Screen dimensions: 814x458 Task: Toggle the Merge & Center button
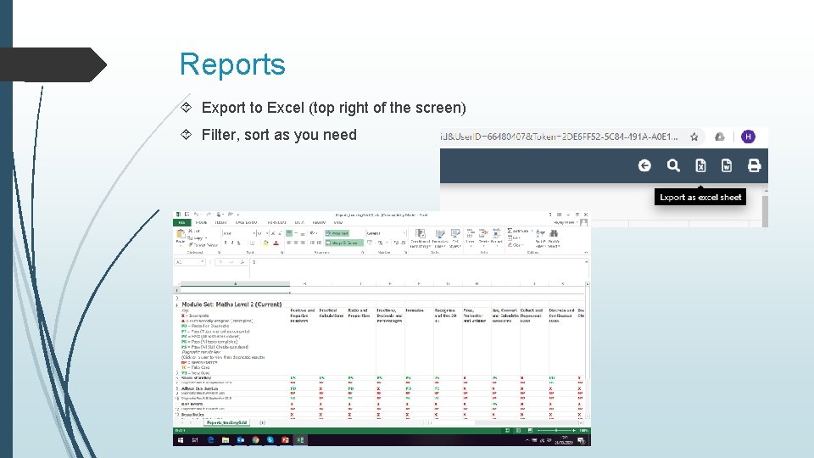[x=344, y=243]
